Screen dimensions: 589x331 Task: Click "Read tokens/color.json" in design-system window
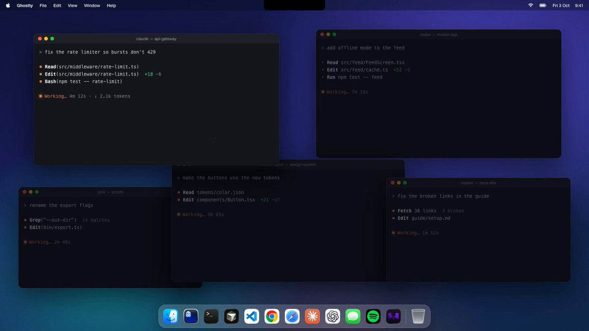(213, 192)
